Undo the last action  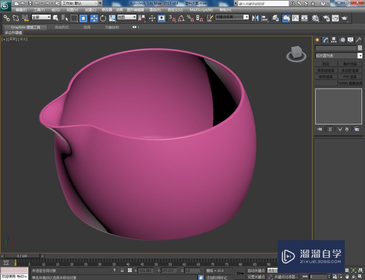37,3
